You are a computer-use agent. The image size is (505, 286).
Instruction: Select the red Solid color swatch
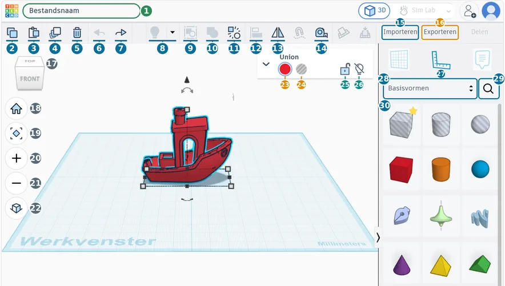(285, 69)
